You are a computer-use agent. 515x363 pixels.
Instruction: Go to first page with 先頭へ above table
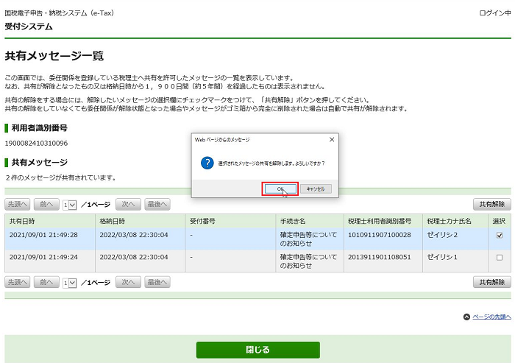(18, 204)
